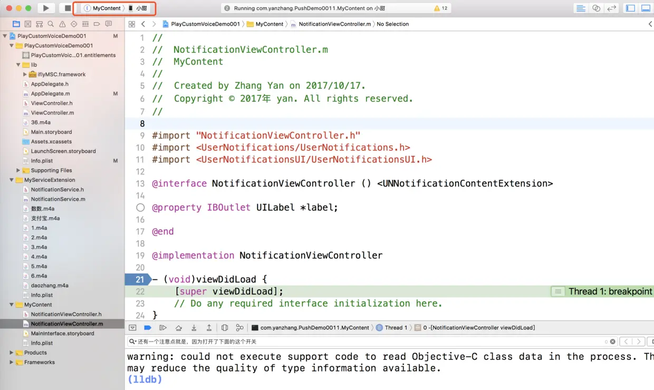Expand the Supporting Files group
Viewport: 654px width, 390px height.
(18, 170)
